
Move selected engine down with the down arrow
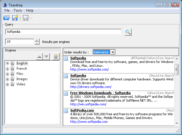pos(46,57)
